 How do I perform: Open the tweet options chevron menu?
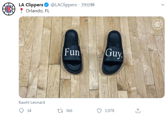pyautogui.click(x=163, y=5)
